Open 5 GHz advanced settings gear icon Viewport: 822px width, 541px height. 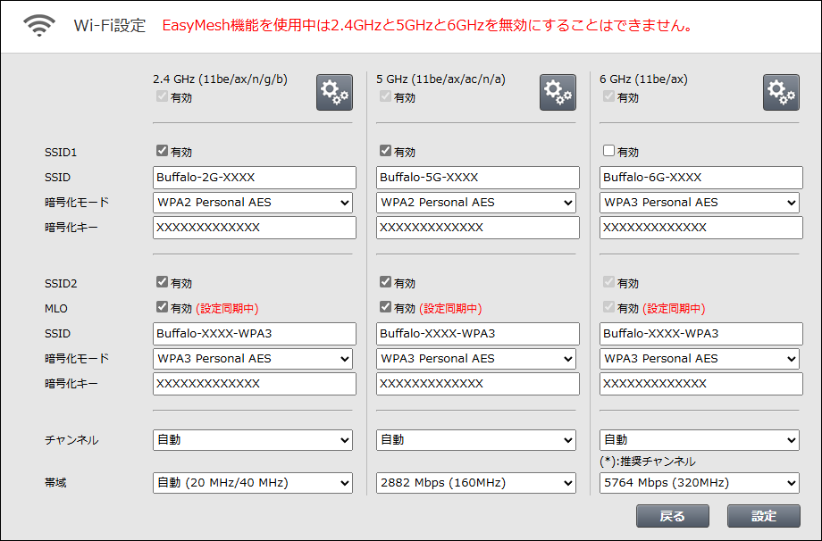[x=558, y=92]
